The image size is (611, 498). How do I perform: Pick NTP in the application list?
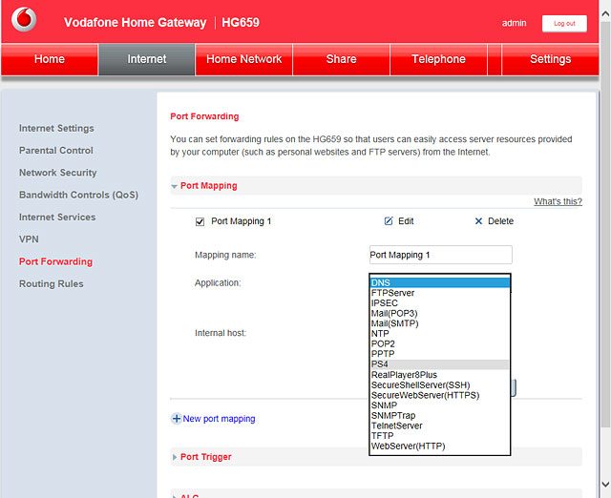point(439,334)
